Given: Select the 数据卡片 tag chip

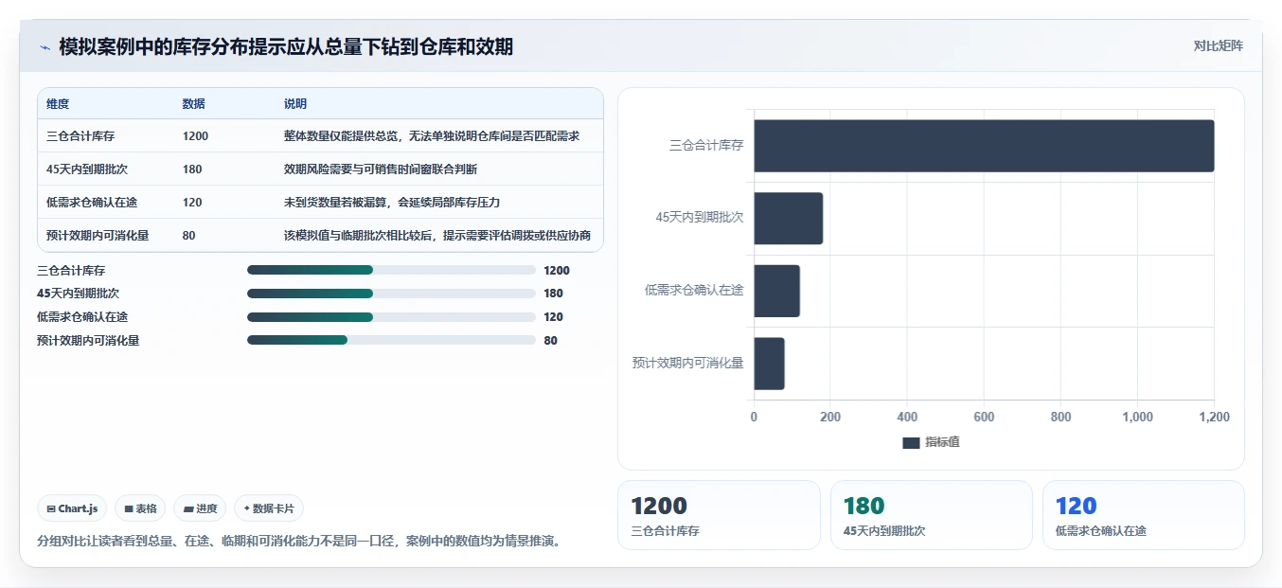Looking at the screenshot, I should [269, 508].
